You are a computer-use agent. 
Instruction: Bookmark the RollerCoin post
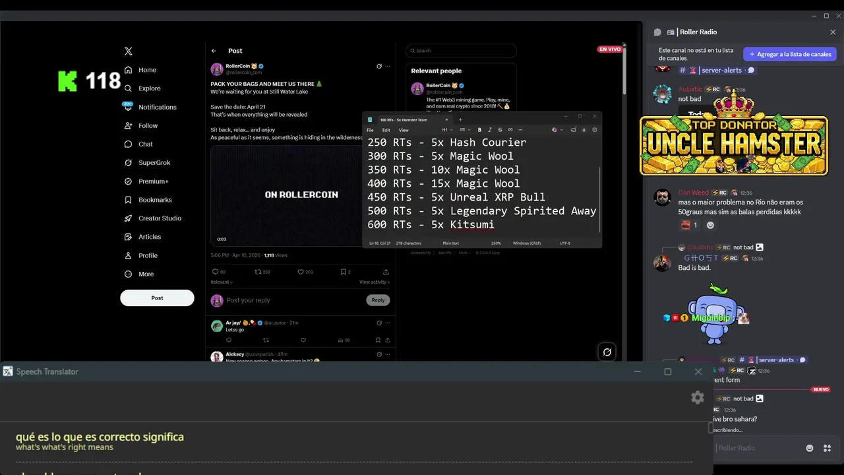pyautogui.click(x=345, y=272)
